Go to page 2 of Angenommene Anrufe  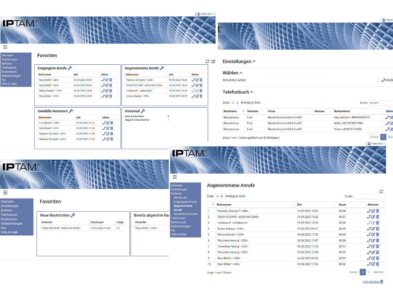pyautogui.click(x=368, y=272)
